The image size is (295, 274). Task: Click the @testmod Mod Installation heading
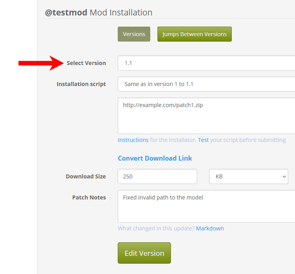click(99, 13)
